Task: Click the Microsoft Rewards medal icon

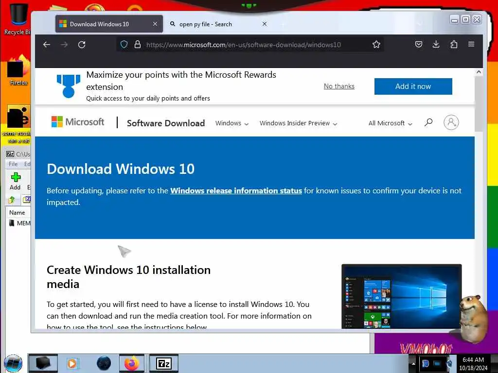Action: tap(68, 86)
